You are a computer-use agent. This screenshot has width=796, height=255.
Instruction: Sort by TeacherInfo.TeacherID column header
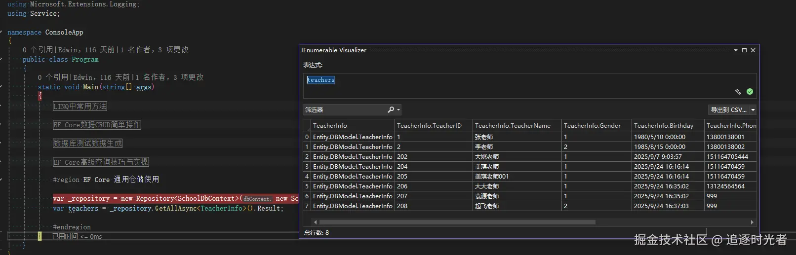(x=429, y=126)
